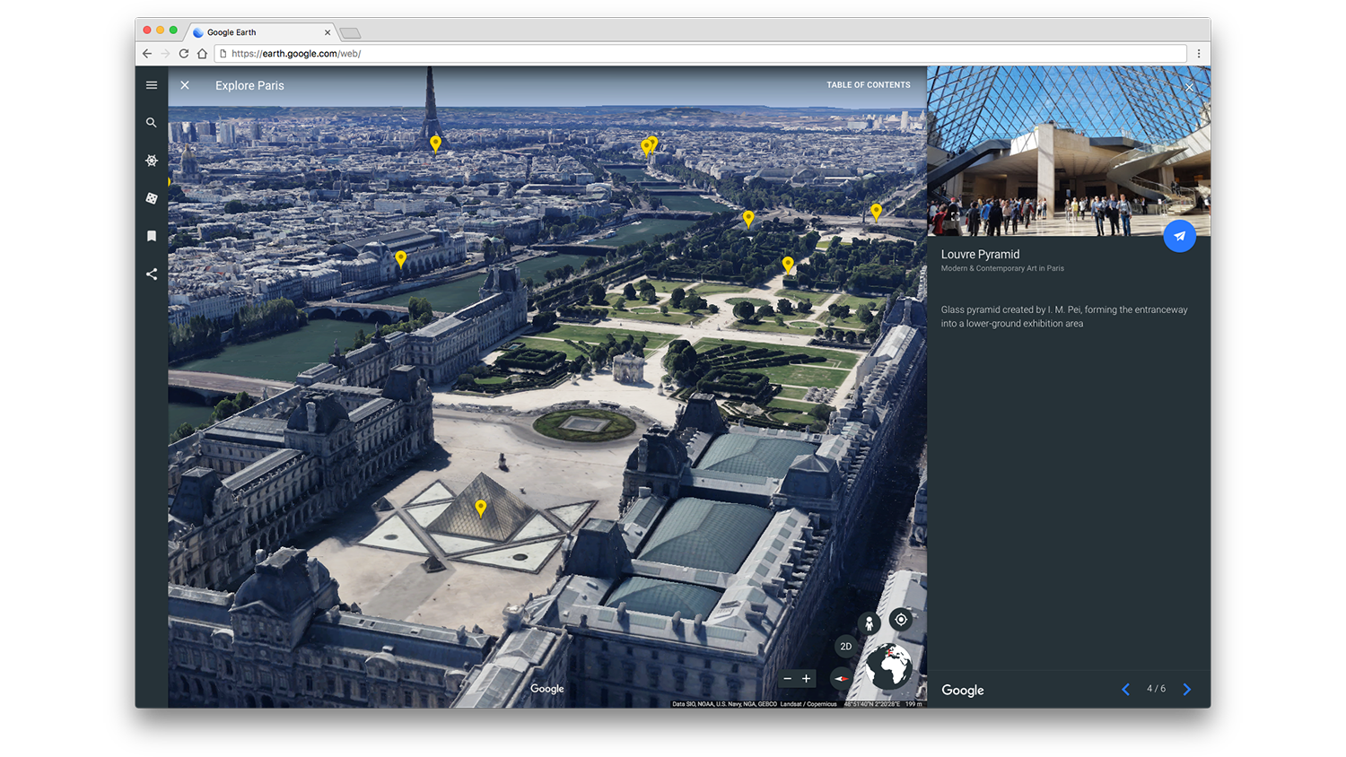Click the Explore Paris heading
1346x757 pixels.
click(x=249, y=85)
